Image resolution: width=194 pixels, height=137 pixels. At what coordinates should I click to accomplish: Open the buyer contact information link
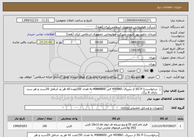tap(41, 34)
